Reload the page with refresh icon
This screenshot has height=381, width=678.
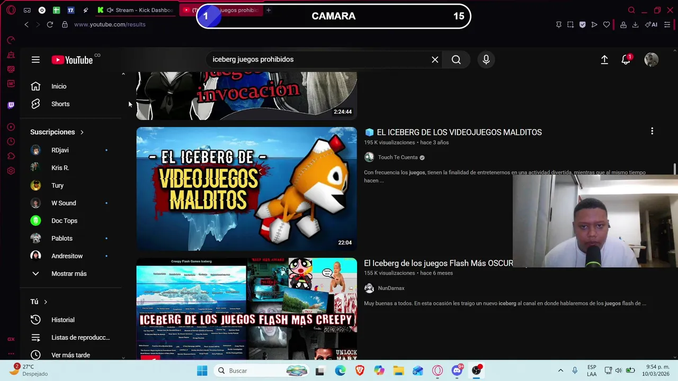tap(50, 24)
